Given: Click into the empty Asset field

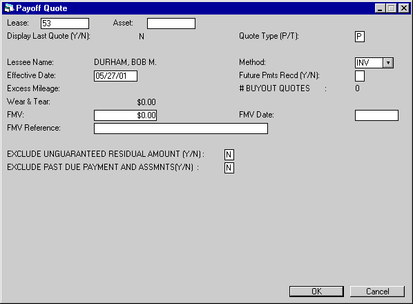Looking at the screenshot, I should tap(171, 23).
